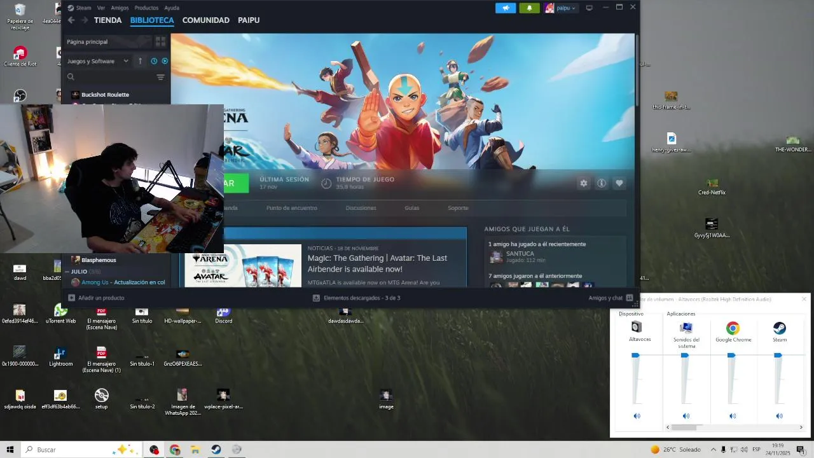814x458 pixels.
Task: Open the Amigos menu
Action: [120, 8]
